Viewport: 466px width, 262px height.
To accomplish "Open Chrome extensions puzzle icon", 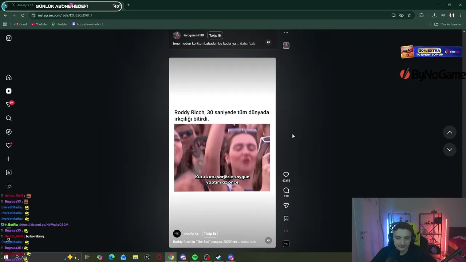I will (422, 15).
